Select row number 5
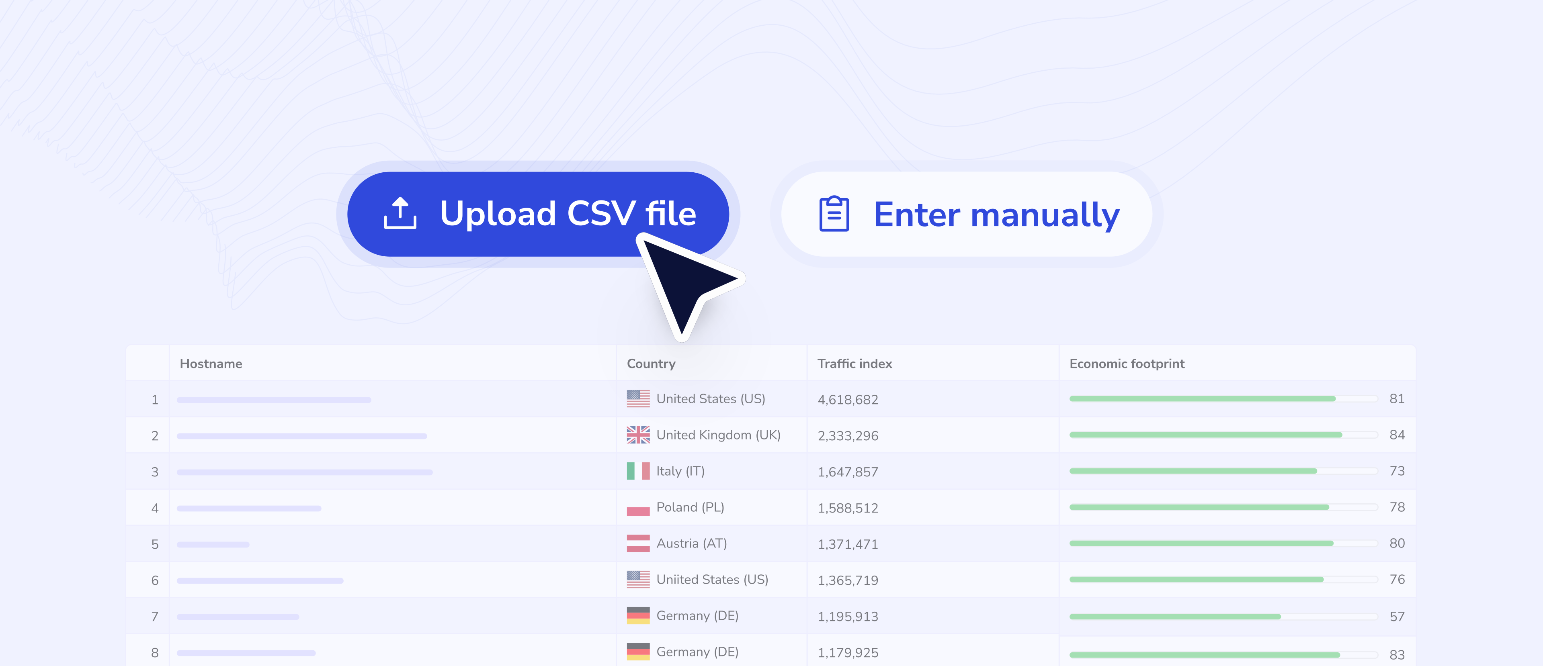Viewport: 1543px width, 666px height. point(154,545)
